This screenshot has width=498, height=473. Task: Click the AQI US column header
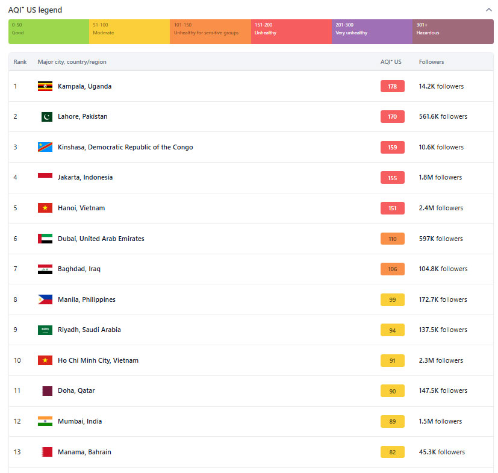point(391,62)
